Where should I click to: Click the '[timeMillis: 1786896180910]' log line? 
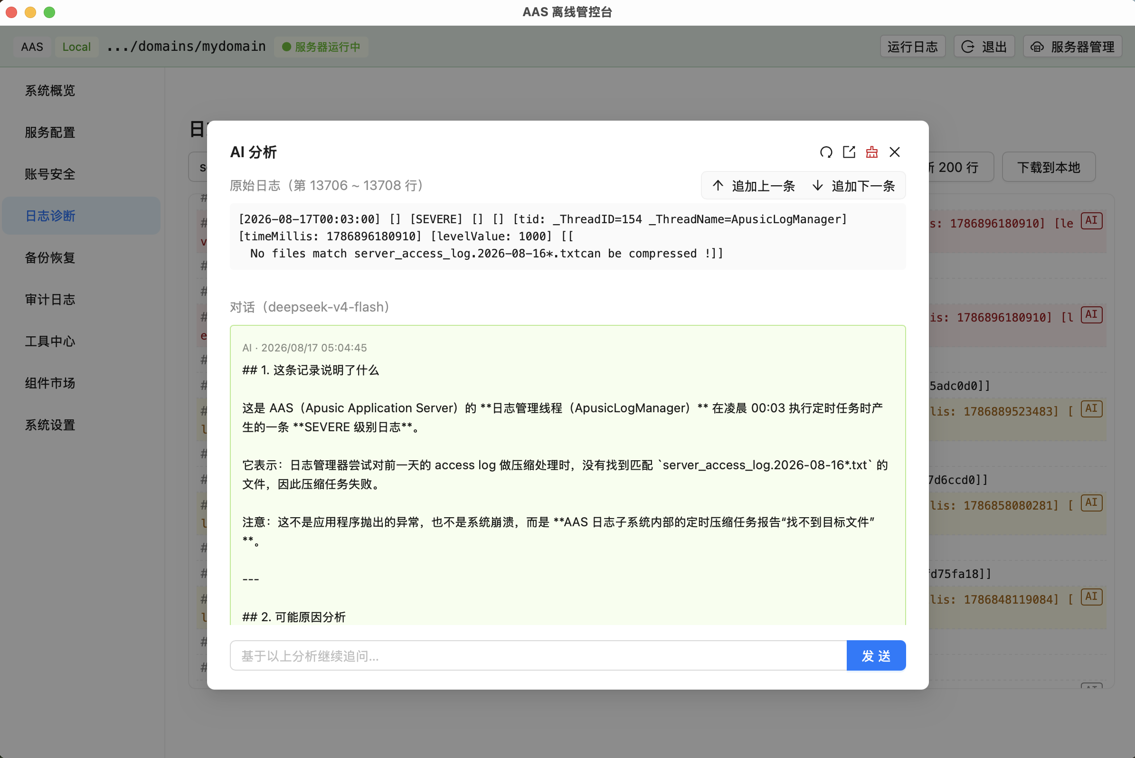[x=406, y=237]
